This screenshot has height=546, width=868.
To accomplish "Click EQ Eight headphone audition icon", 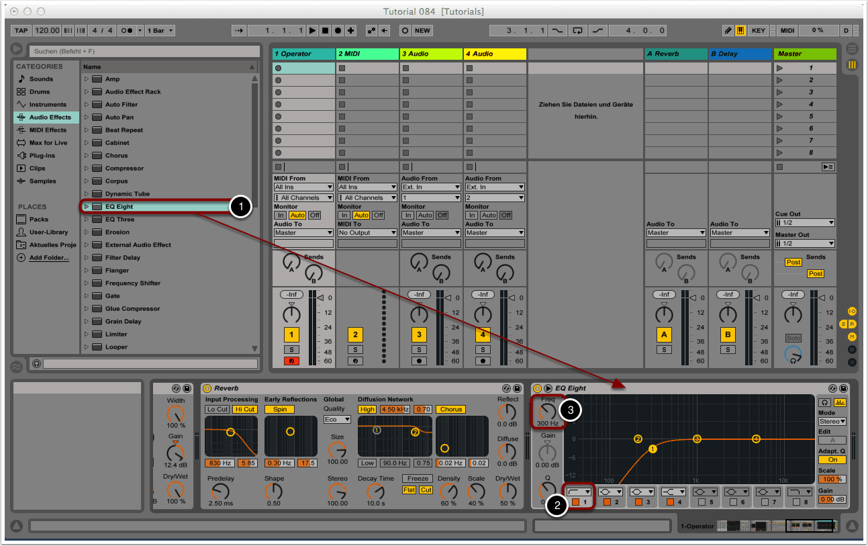I will [825, 402].
